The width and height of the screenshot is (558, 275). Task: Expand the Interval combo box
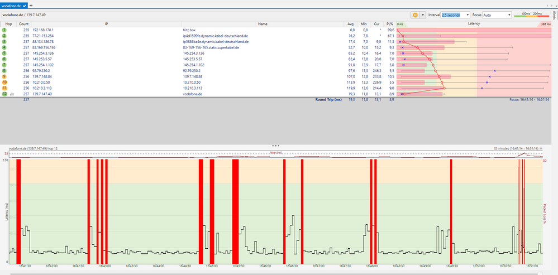(466, 15)
